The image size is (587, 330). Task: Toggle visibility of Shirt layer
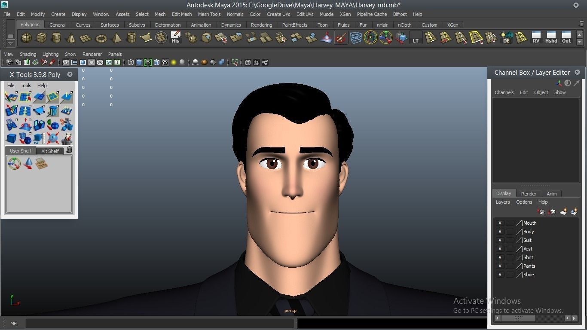point(500,257)
